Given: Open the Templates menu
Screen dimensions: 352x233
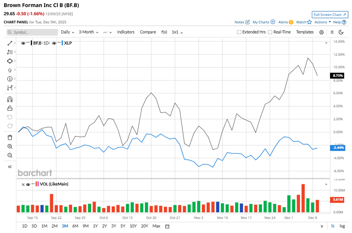Looking at the screenshot, I should point(305,32).
